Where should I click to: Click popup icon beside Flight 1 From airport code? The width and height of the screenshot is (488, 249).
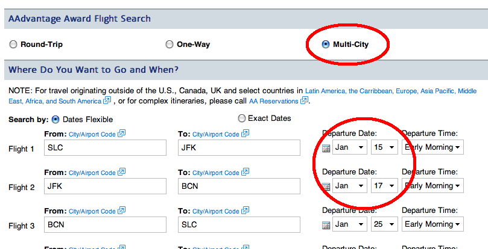tap(121, 134)
